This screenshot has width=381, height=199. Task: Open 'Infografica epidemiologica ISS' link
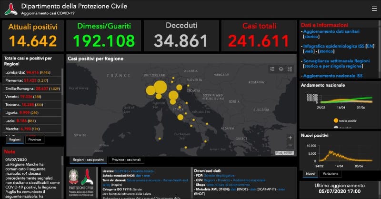tap(334, 46)
